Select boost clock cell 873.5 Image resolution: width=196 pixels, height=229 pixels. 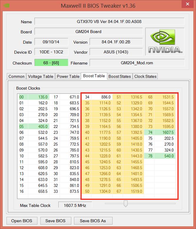coord(70,191)
